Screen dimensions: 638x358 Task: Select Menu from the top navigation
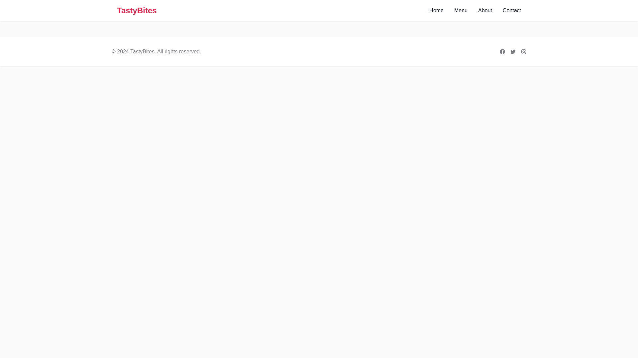tap(461, 11)
